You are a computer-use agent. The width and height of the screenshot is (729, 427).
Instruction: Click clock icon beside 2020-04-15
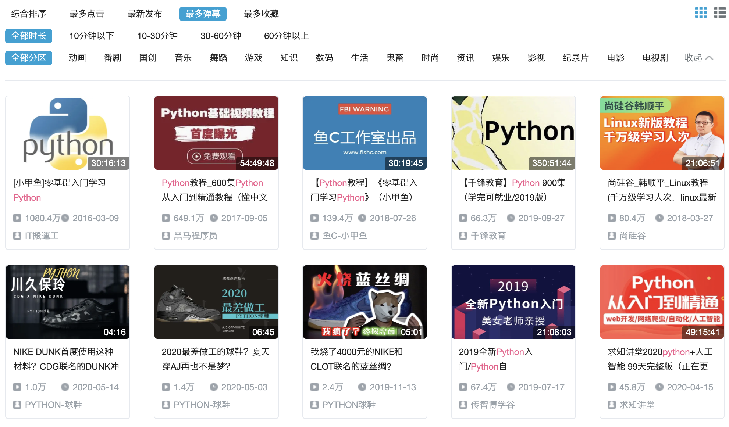(x=659, y=387)
